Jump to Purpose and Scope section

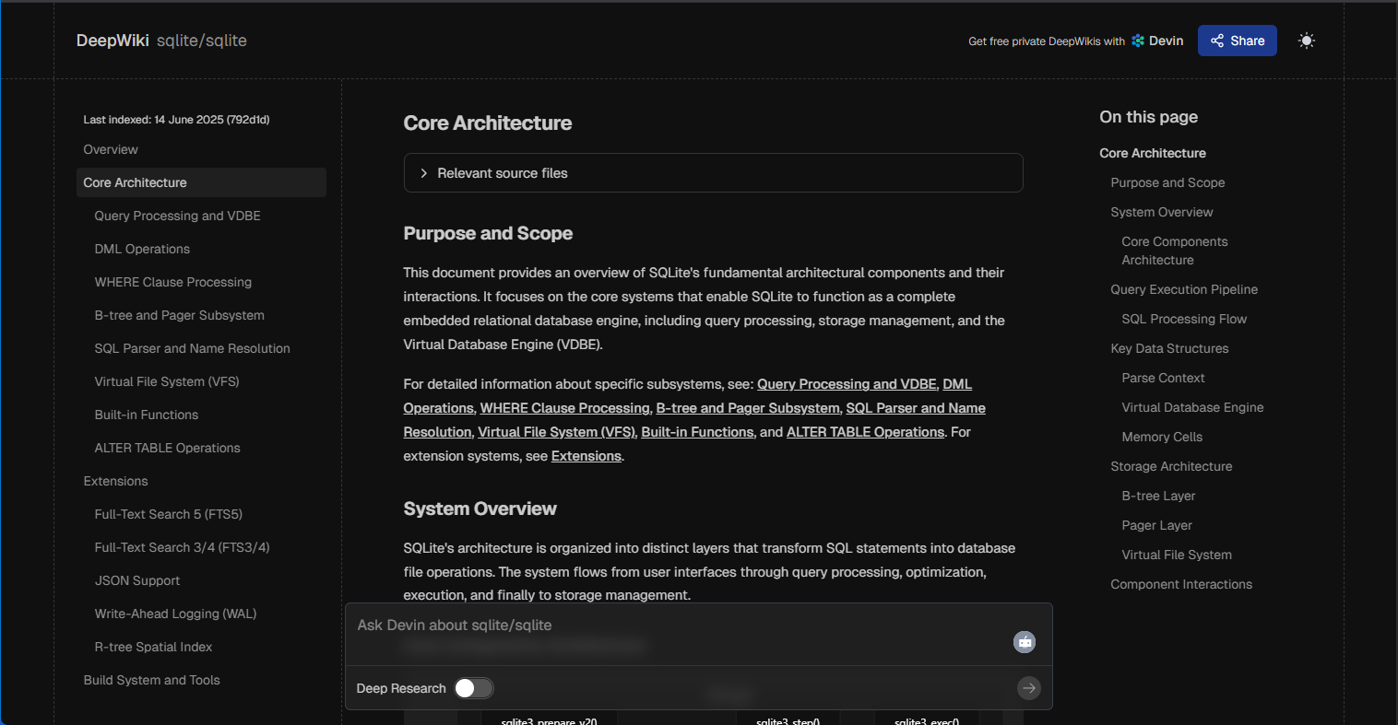pos(1167,182)
